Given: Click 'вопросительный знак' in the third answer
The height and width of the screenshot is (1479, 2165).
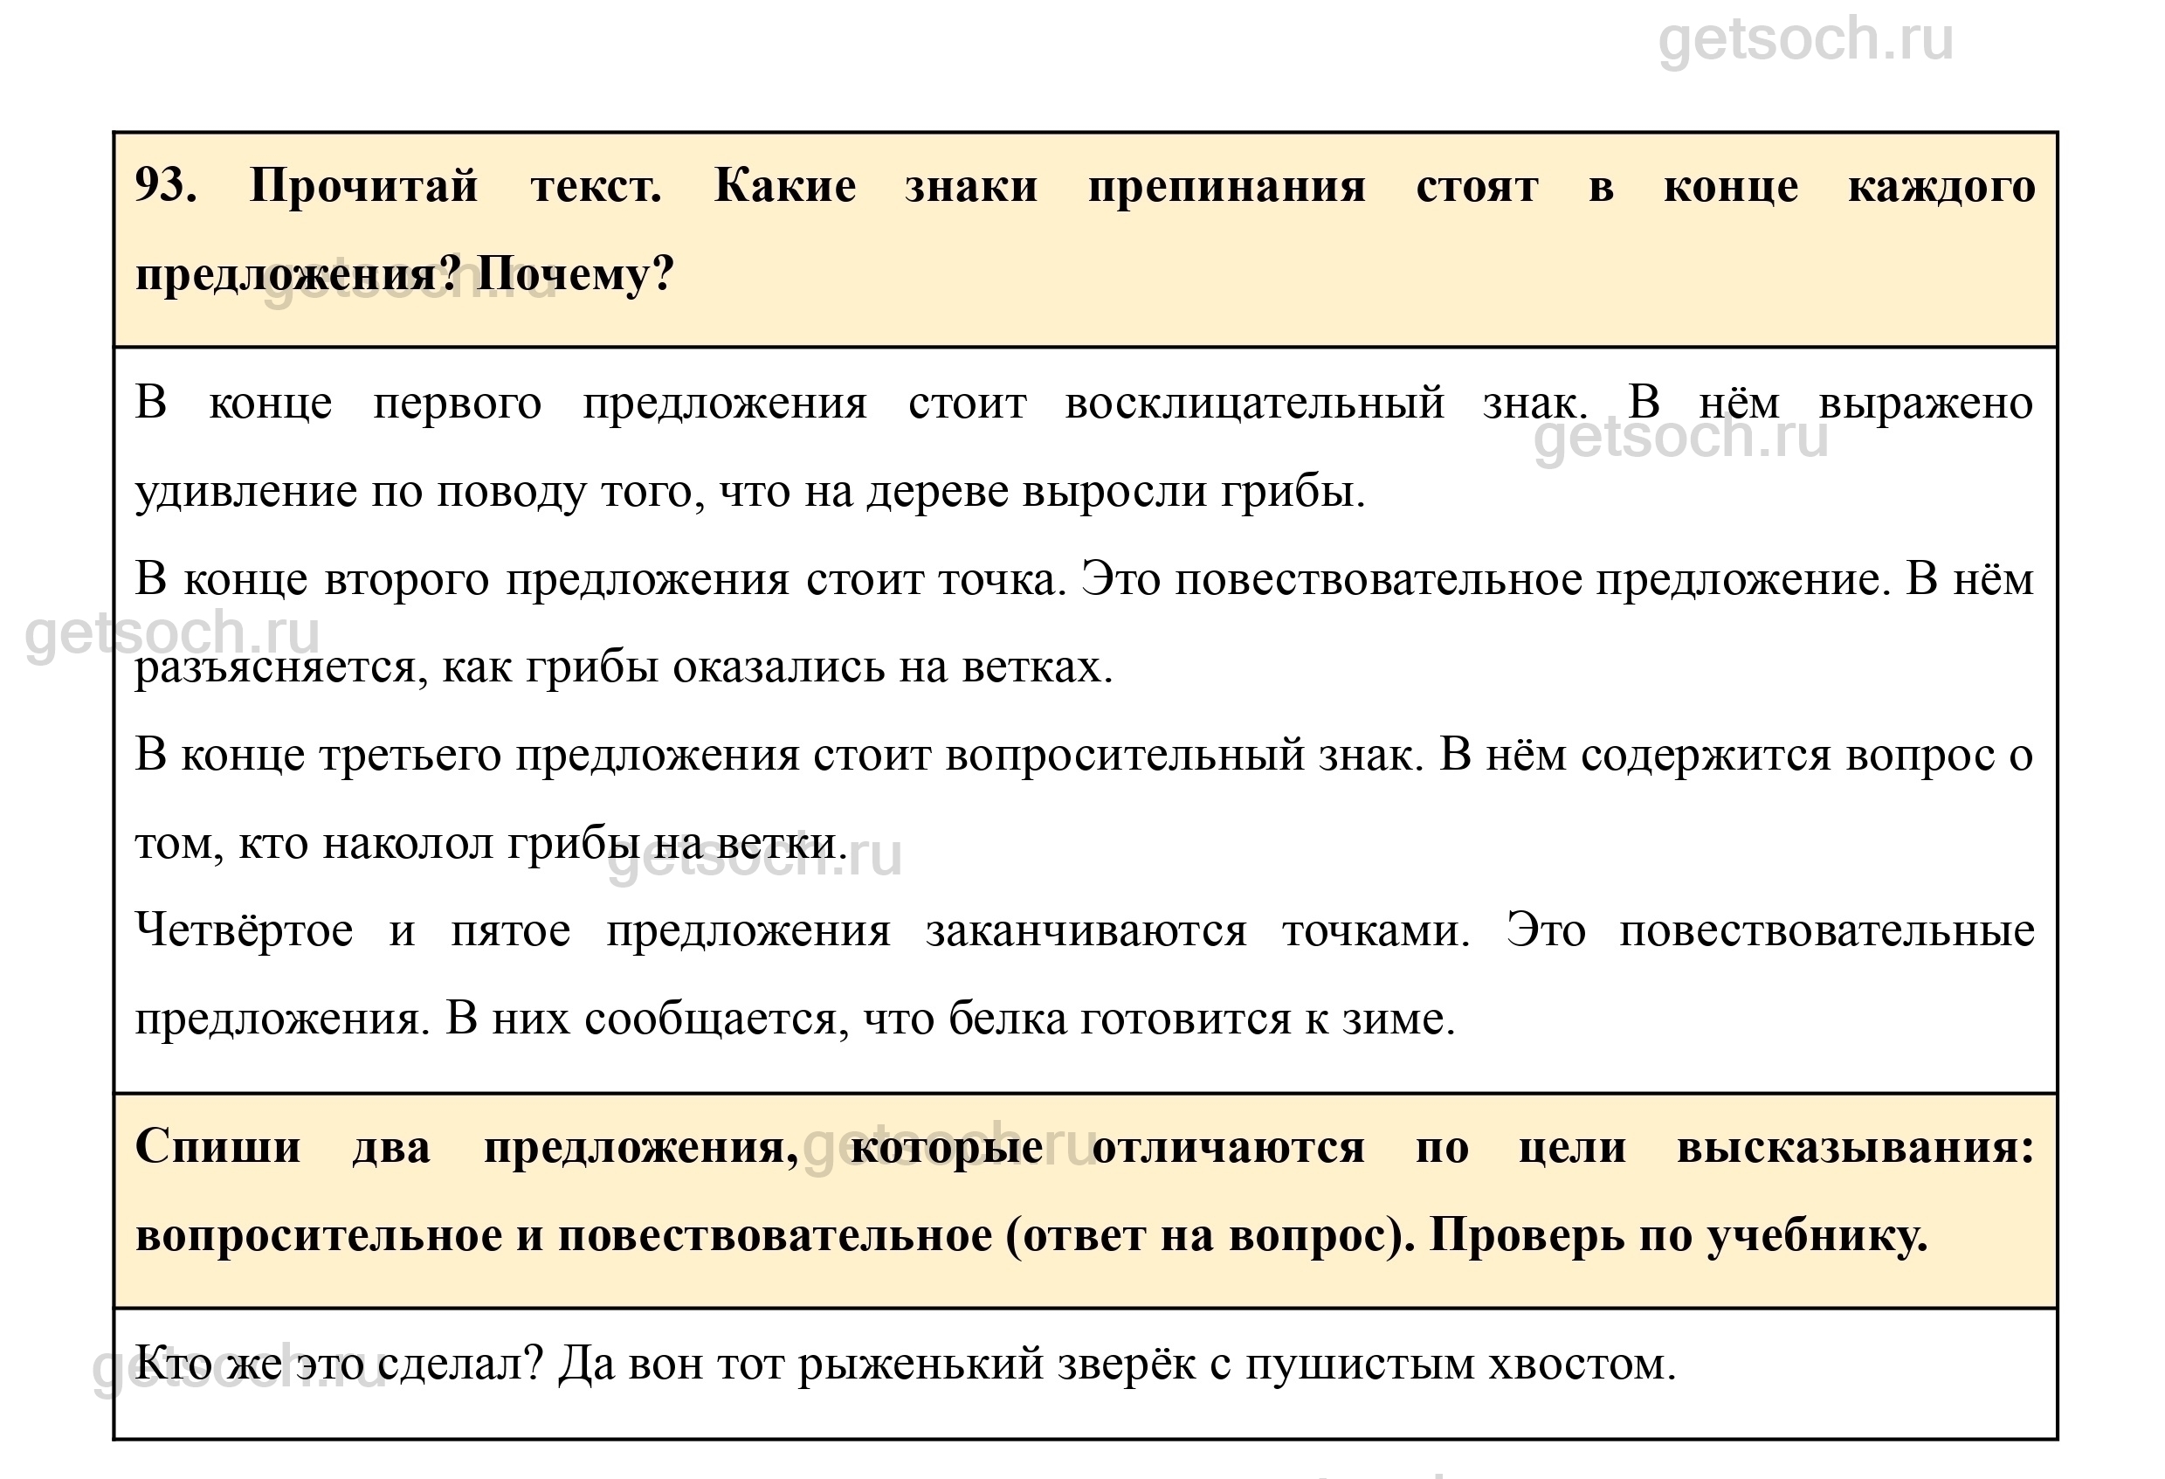Looking at the screenshot, I should [x=1183, y=754].
